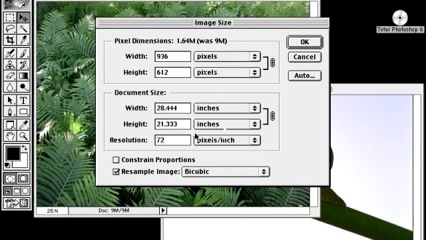Open Document Size Width inches dropdown

click(x=227, y=108)
